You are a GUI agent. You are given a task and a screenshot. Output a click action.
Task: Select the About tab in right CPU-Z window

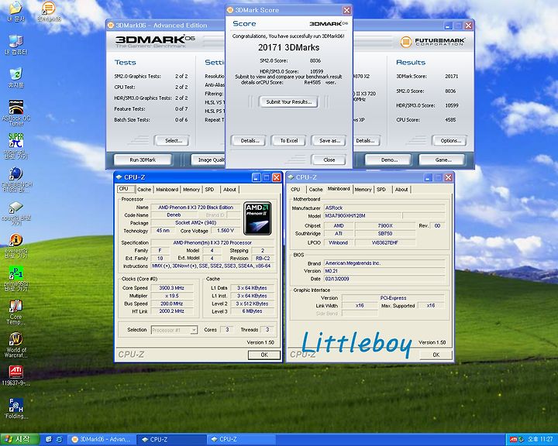pos(401,190)
